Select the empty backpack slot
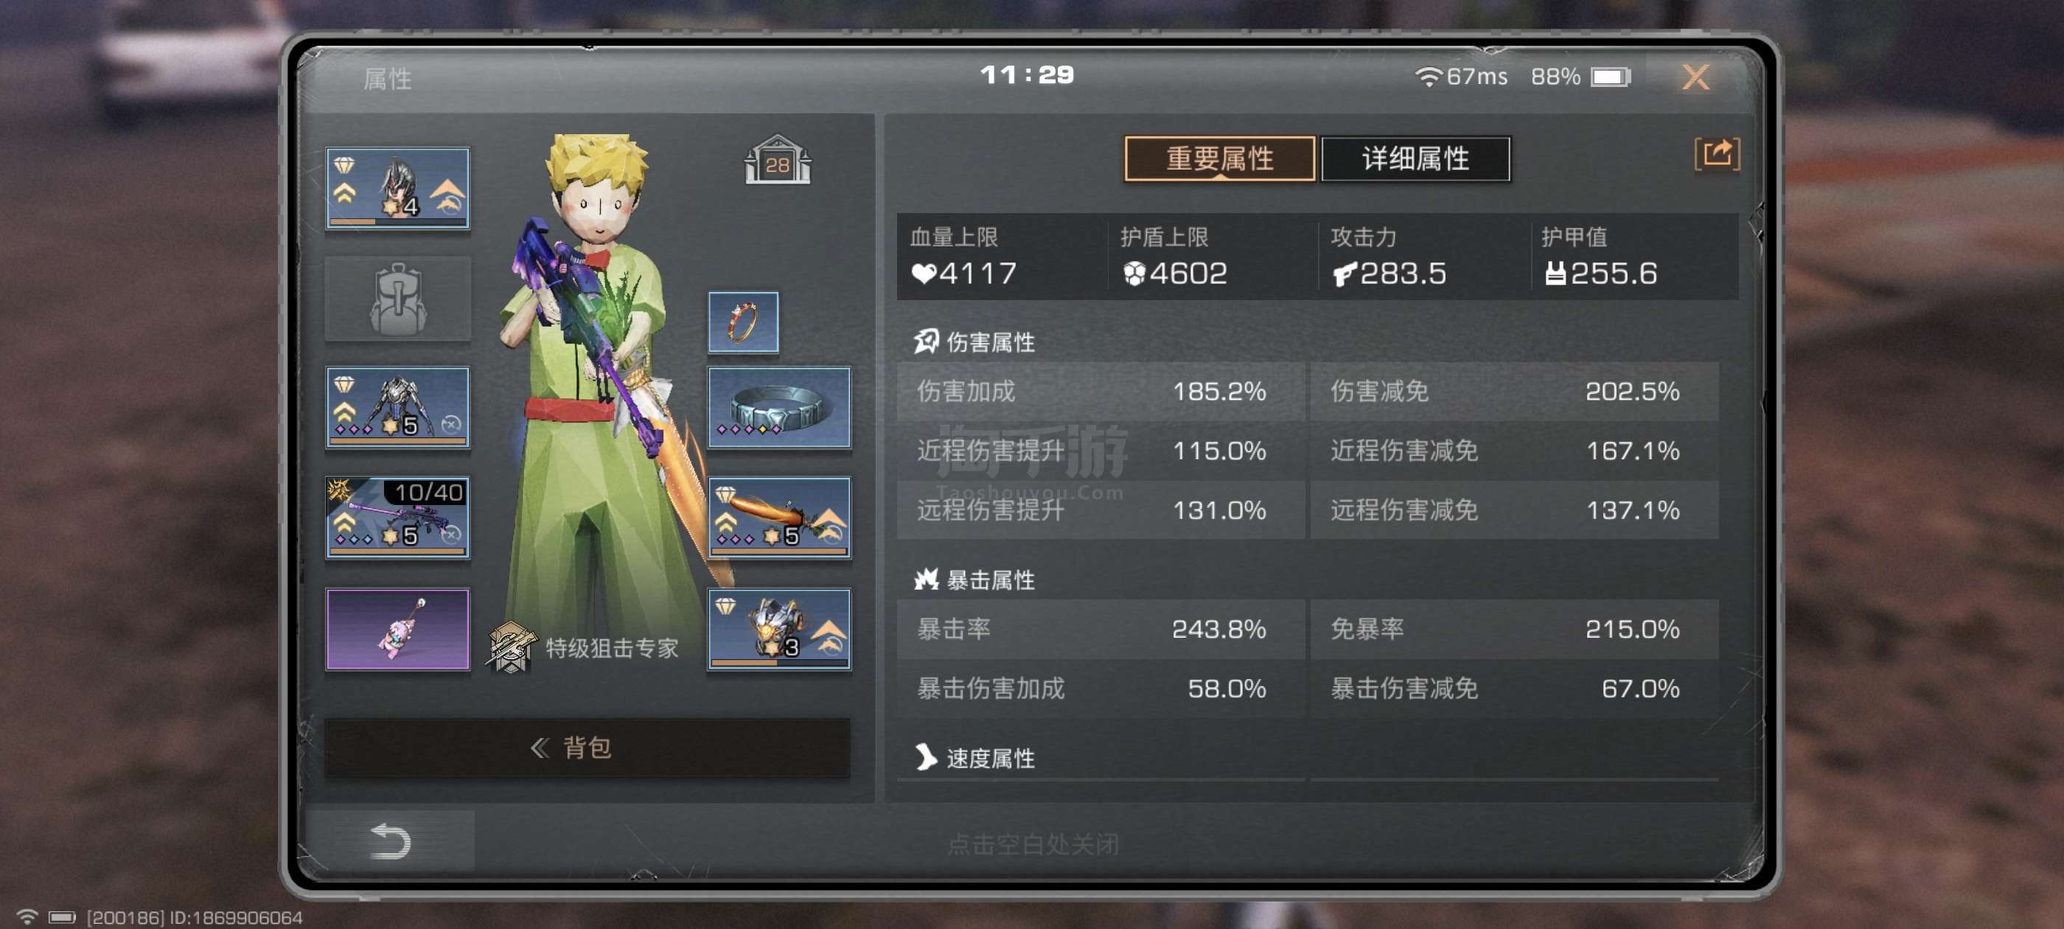The width and height of the screenshot is (2064, 929). (397, 298)
